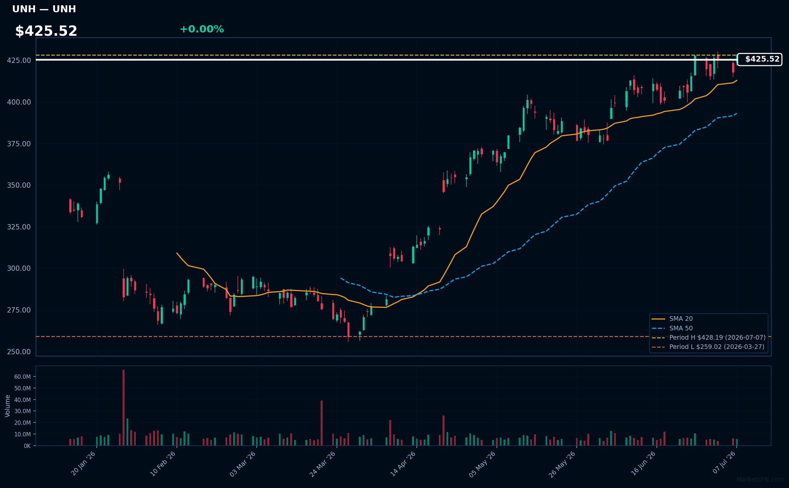Screen dimensions: 789x488
Task: Click the 14 Apr '26 date label
Action: pos(402,464)
